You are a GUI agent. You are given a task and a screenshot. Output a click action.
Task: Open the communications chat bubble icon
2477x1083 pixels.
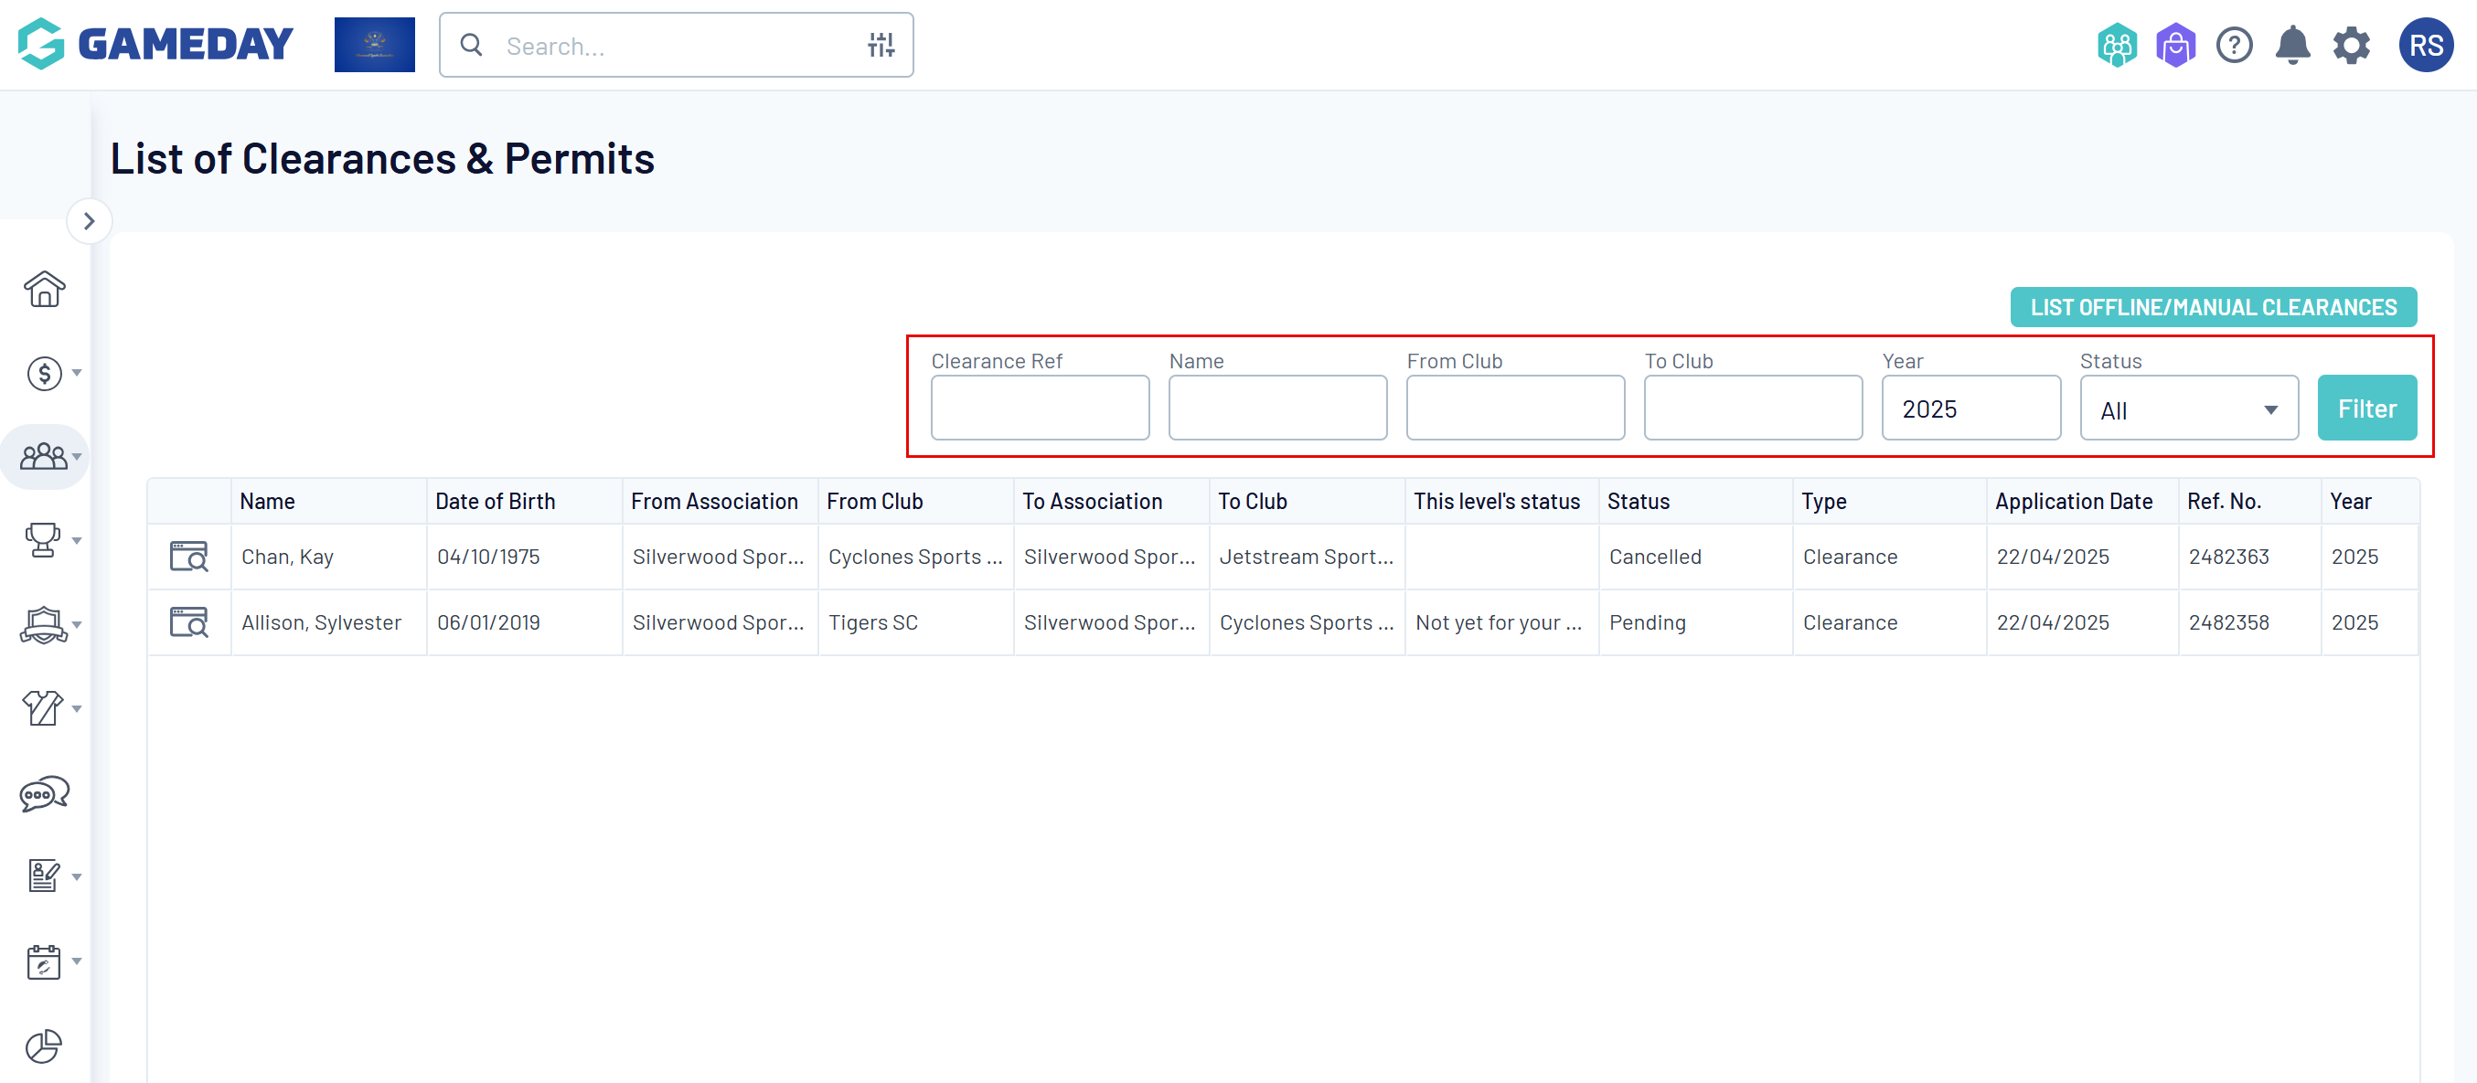pyautogui.click(x=44, y=794)
